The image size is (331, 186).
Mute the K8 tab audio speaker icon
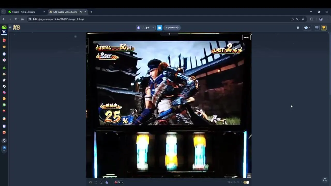(x=81, y=12)
